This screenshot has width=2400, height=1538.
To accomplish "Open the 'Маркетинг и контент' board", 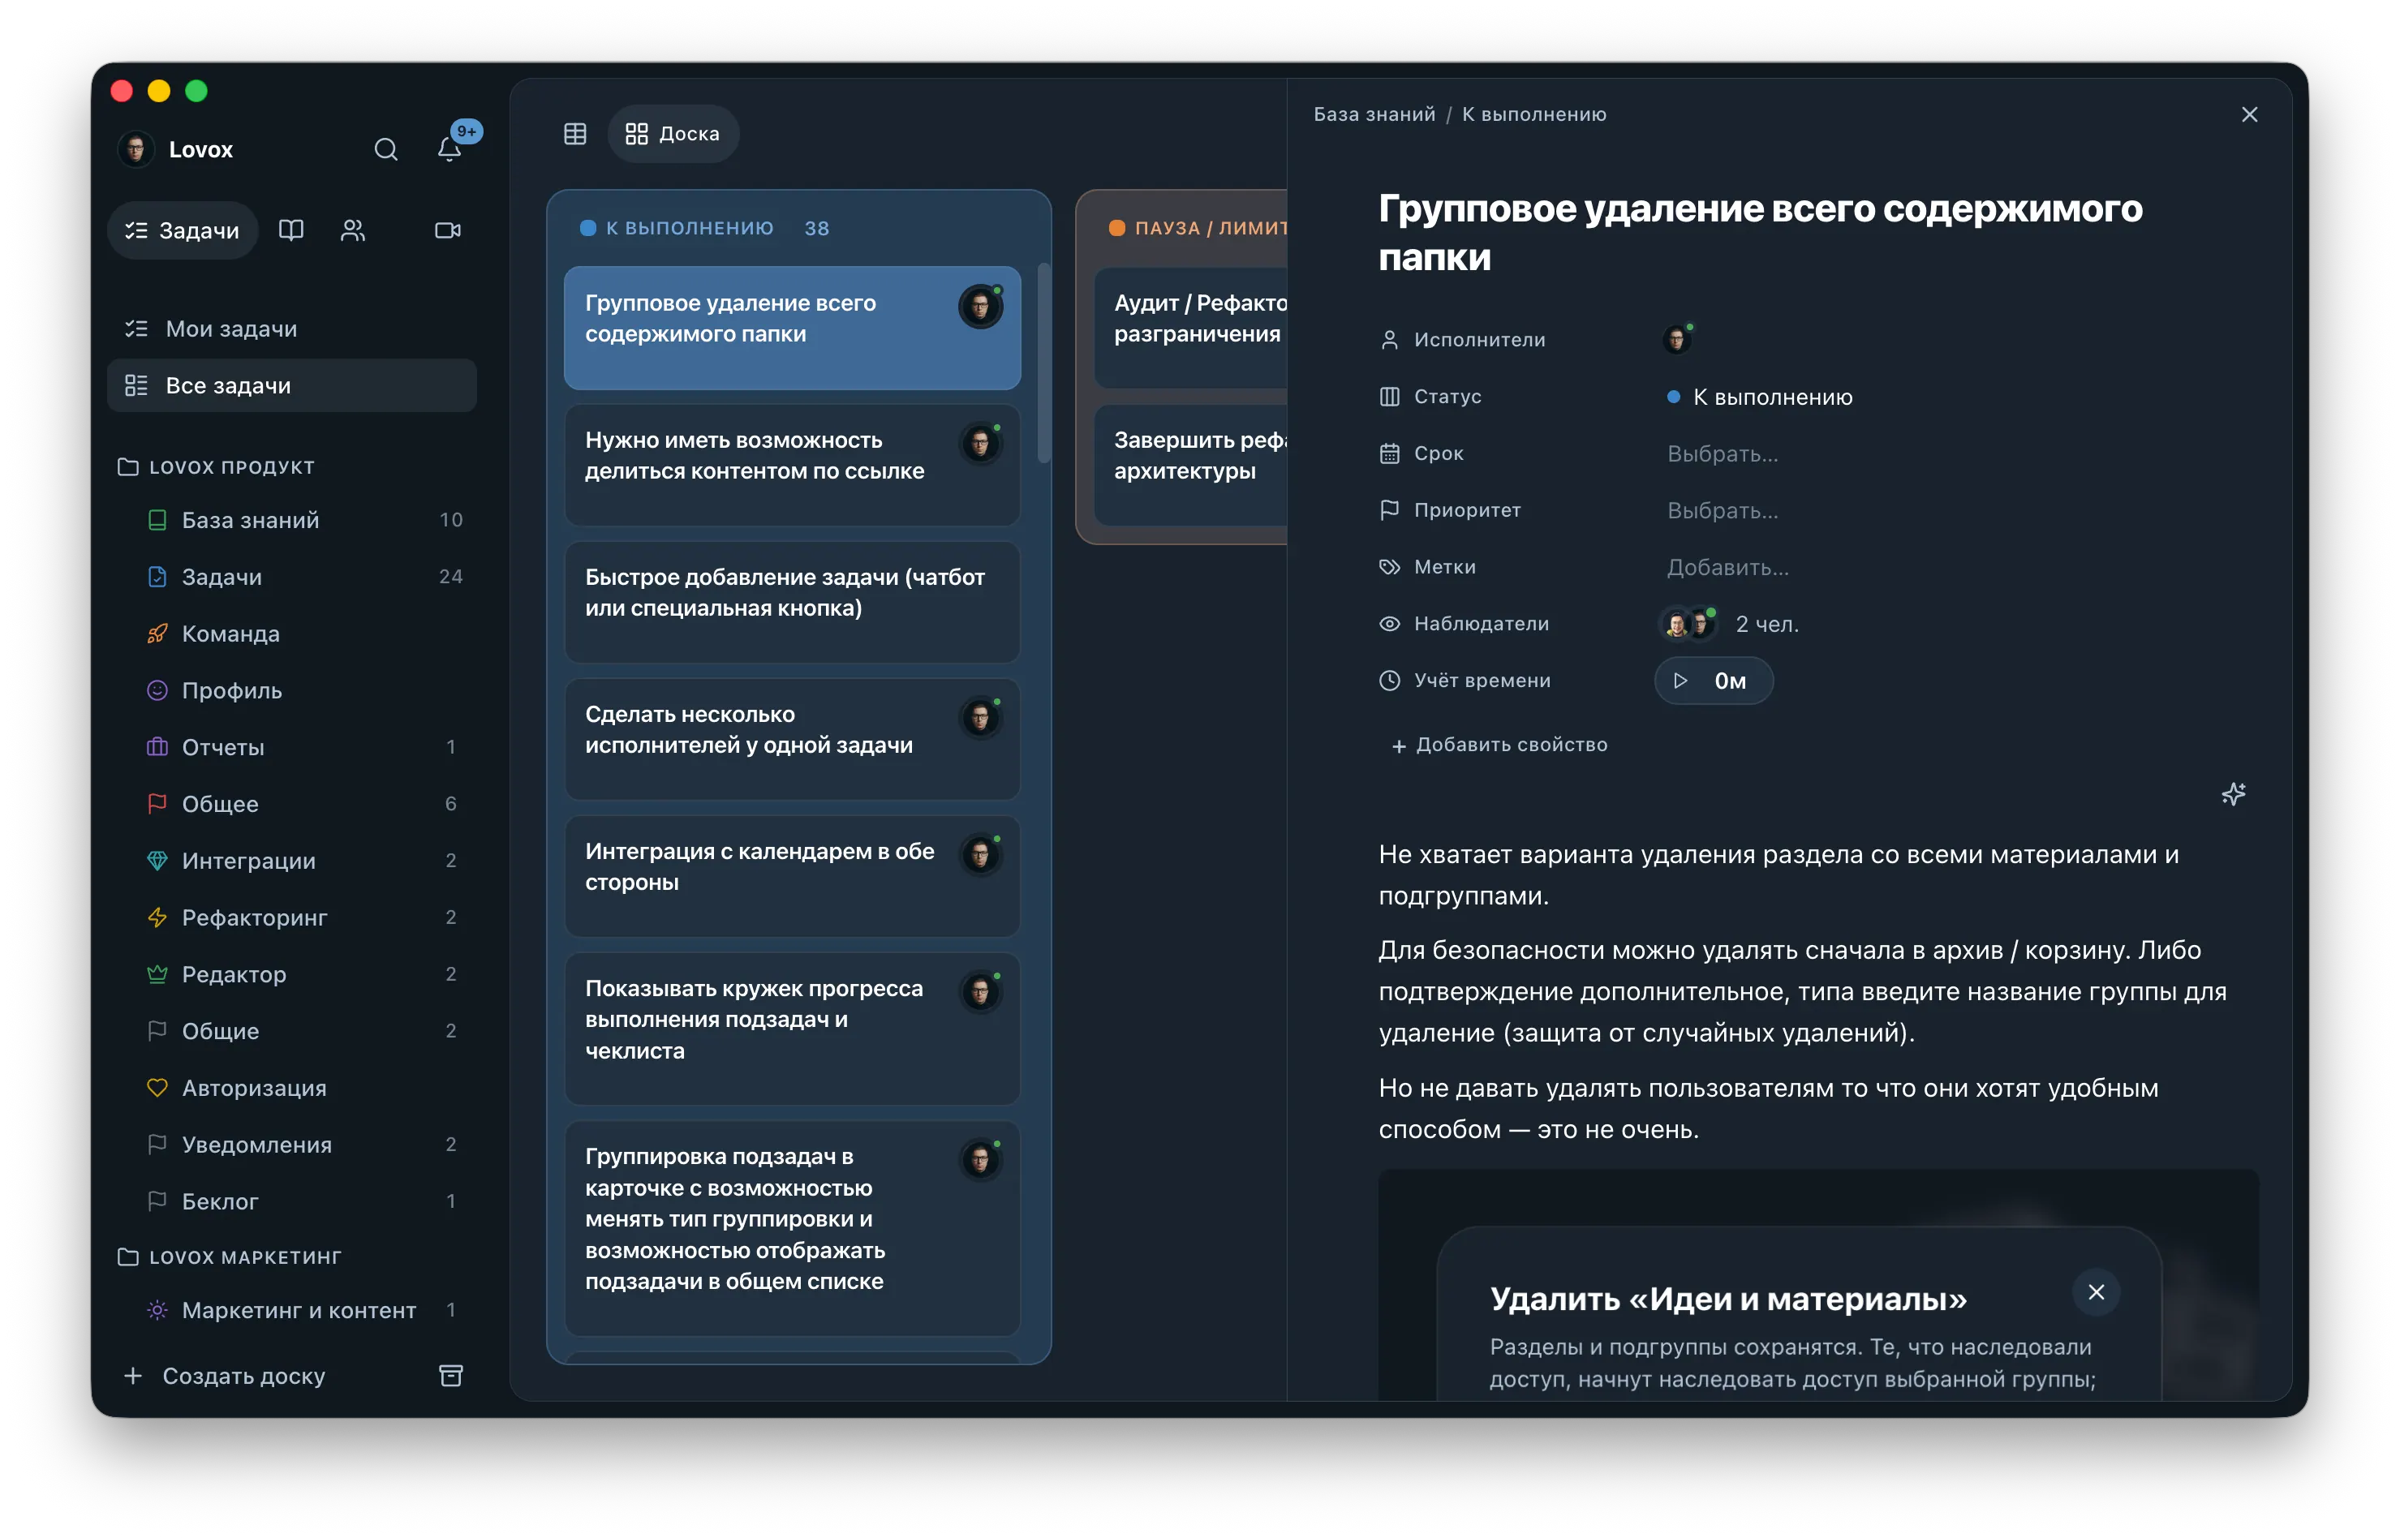I will click(291, 1309).
